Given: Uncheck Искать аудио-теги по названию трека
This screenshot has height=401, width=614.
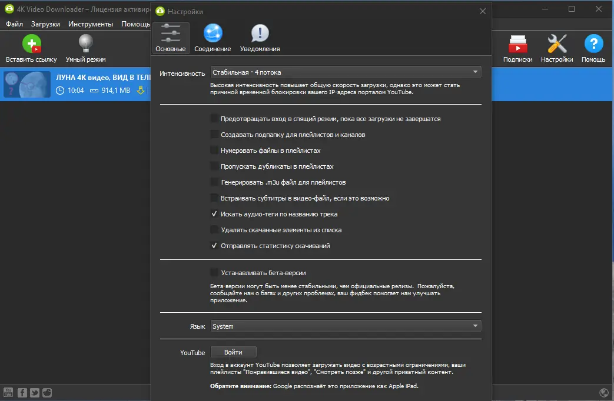Looking at the screenshot, I should coord(214,214).
